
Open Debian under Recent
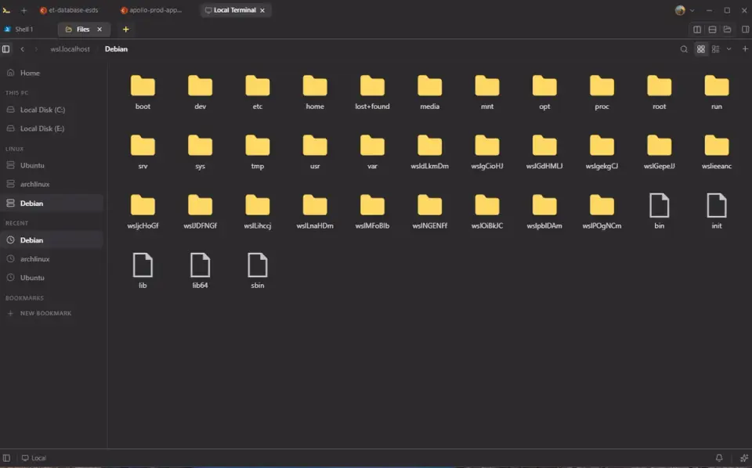52,240
